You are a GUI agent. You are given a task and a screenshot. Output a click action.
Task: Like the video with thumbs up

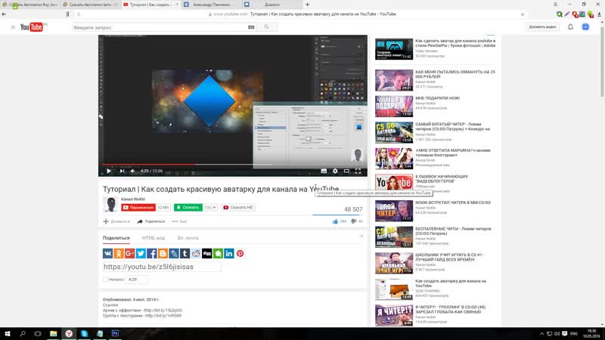pos(335,221)
